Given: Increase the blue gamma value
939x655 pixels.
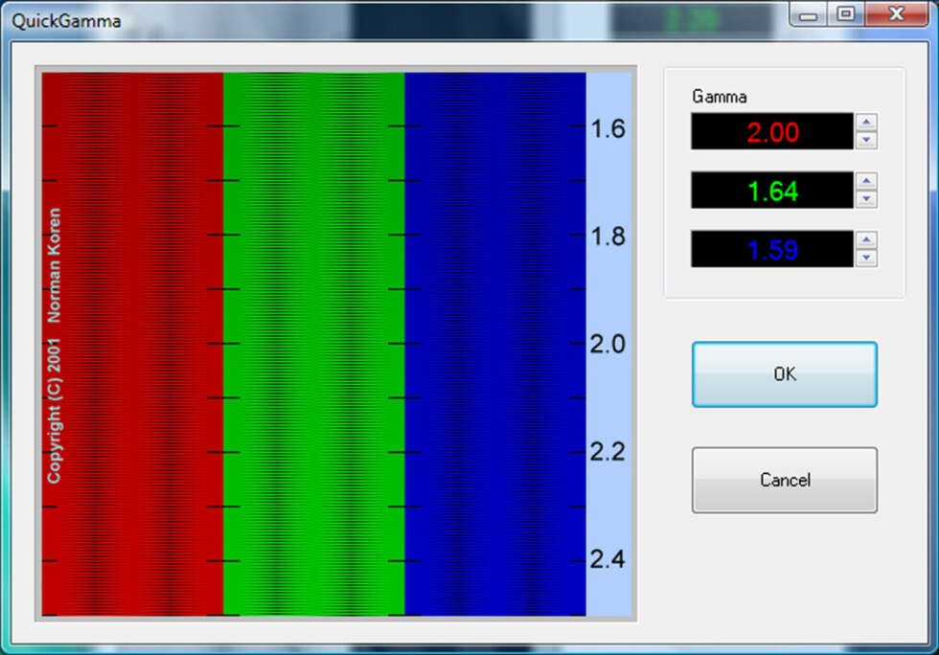Looking at the screenshot, I should tap(866, 240).
